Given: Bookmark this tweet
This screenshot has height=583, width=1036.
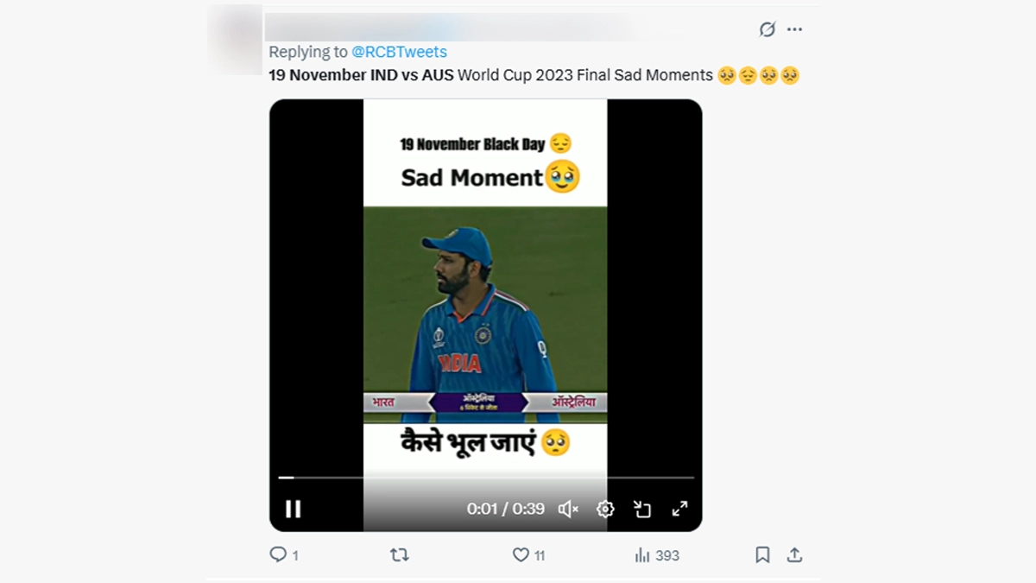Looking at the screenshot, I should [762, 554].
